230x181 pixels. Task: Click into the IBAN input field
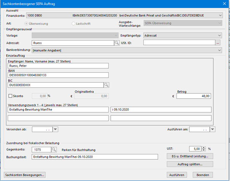pos(58,75)
